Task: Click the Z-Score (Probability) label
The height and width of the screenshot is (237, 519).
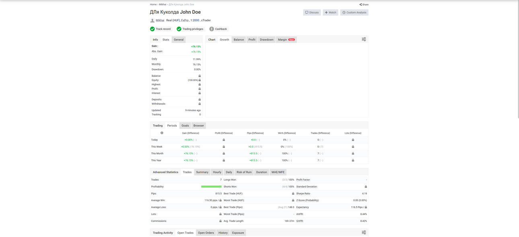Action: tap(308, 200)
